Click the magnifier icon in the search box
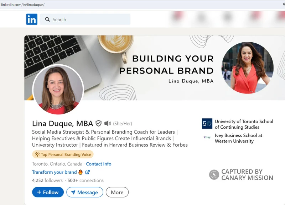Image resolution: width=285 pixels, height=205 pixels. point(47,20)
